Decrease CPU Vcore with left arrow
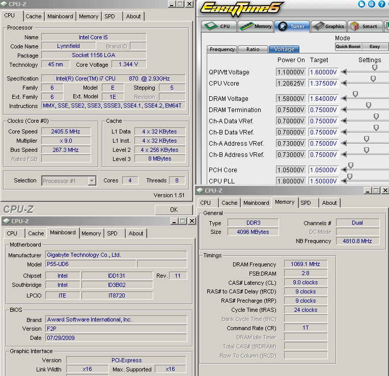Viewport: 389px width, 376px height. pyautogui.click(x=344, y=83)
